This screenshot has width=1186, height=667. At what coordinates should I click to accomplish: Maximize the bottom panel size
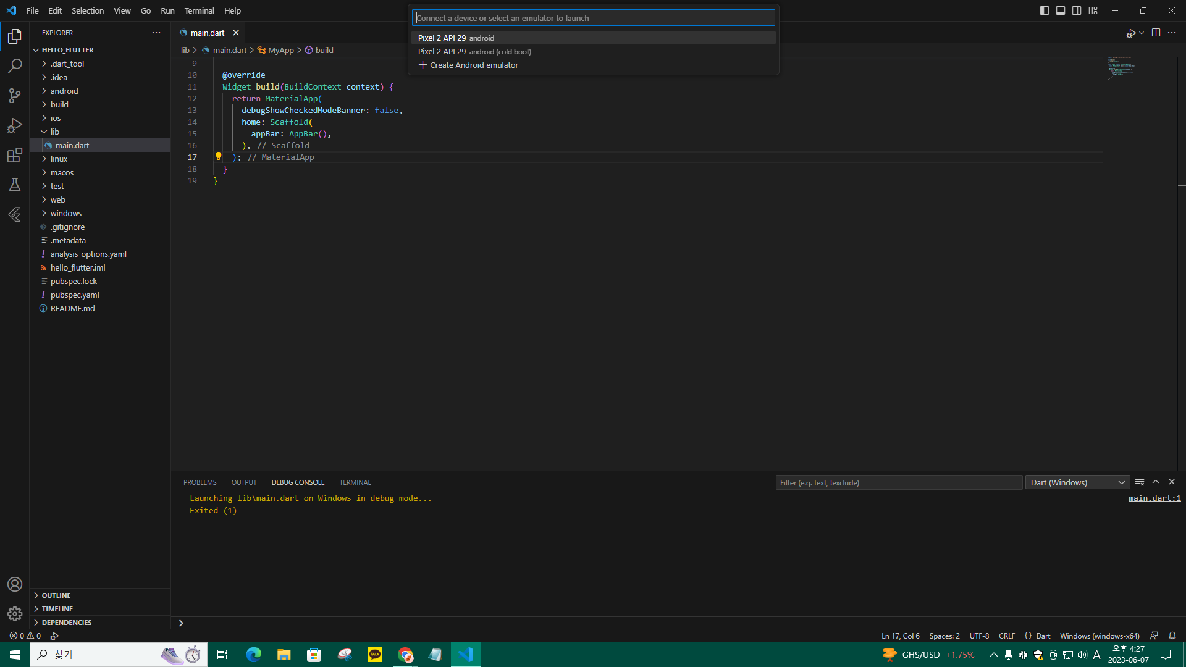pyautogui.click(x=1156, y=482)
